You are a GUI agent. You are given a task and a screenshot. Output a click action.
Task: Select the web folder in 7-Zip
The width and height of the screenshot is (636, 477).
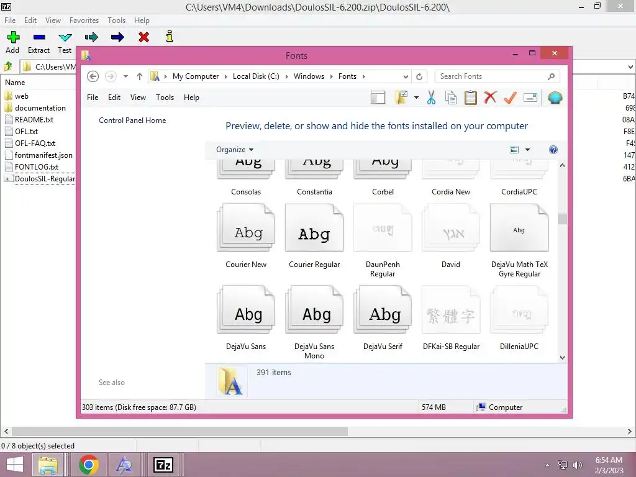17,96
